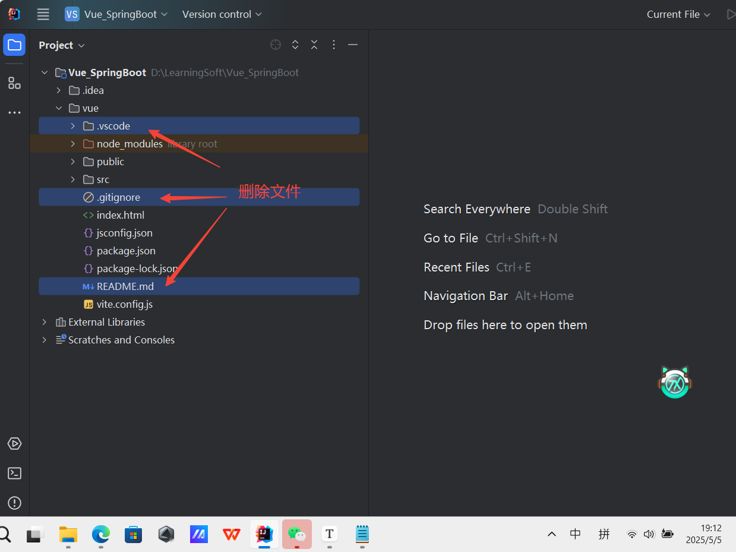Screen dimensions: 736x552
Task: Open the Terminal tool window
Action: coord(14,473)
